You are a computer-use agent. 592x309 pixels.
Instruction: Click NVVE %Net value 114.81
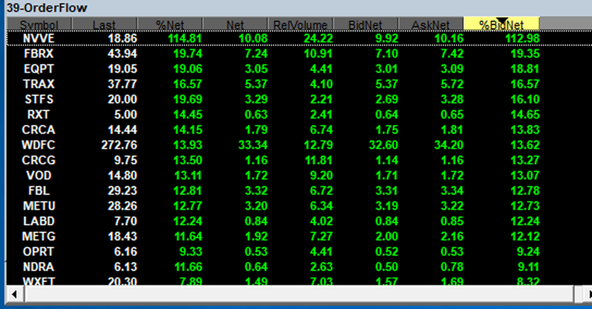185,39
